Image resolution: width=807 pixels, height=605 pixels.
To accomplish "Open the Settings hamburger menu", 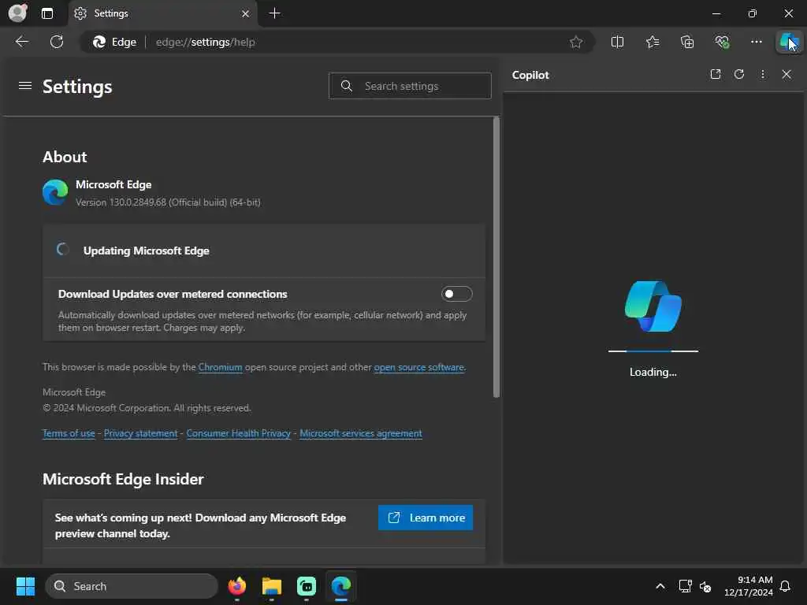I will [25, 85].
